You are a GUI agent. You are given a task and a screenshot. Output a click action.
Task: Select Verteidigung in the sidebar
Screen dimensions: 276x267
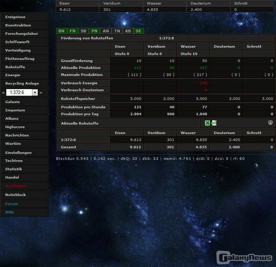[x=24, y=50]
